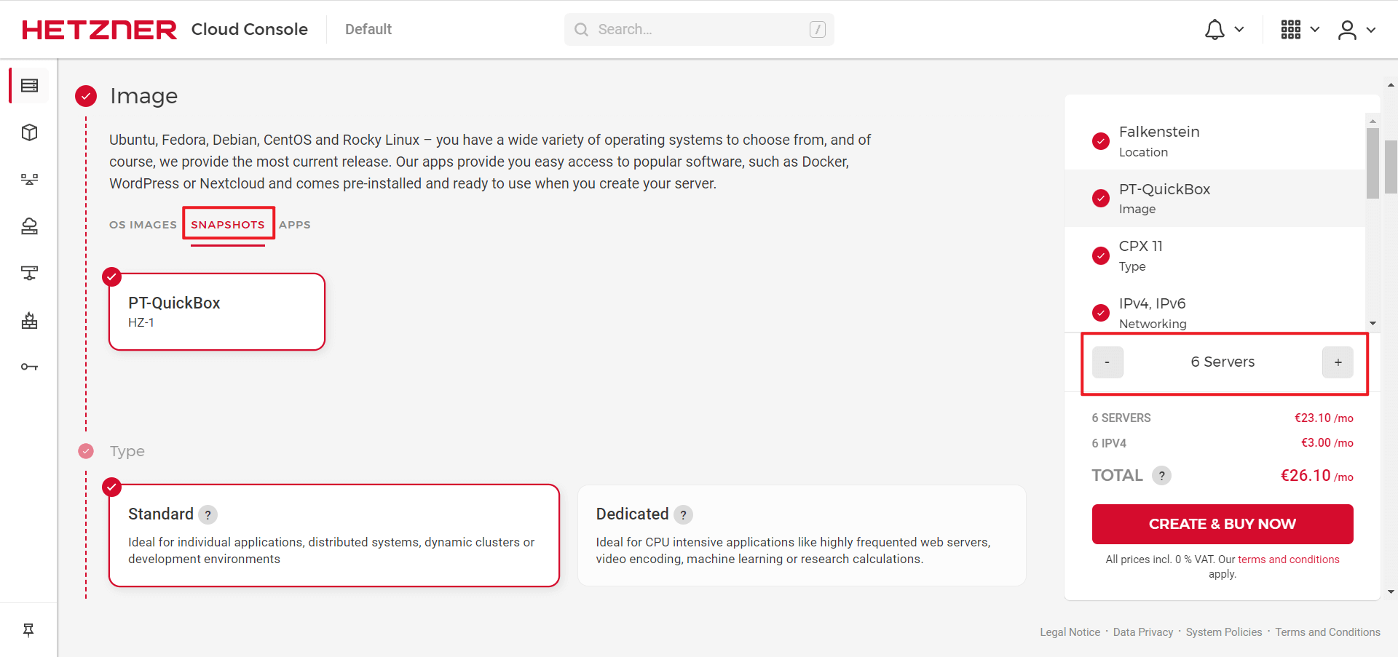
Task: Pin the sidebar with pin icon
Action: [28, 630]
